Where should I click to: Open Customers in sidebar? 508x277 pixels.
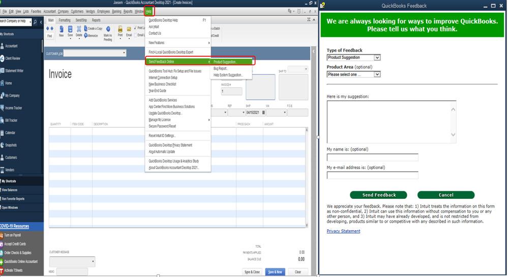pos(9,157)
